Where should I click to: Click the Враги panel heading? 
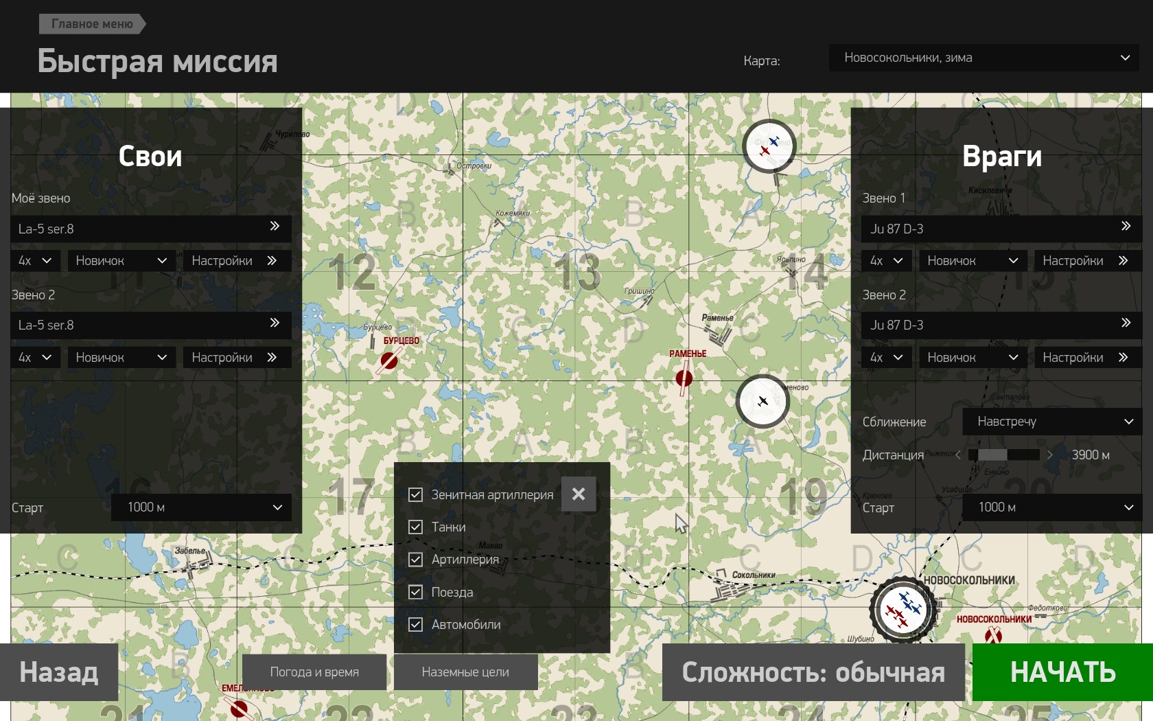1002,157
